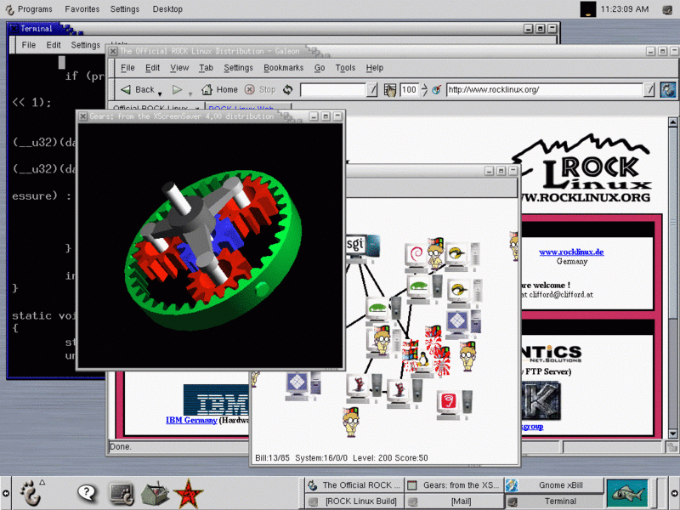Open Galeon's Tab menu

tap(206, 68)
